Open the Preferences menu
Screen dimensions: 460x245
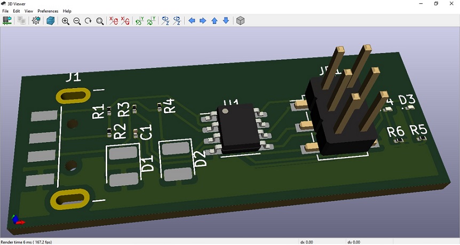[x=48, y=11]
